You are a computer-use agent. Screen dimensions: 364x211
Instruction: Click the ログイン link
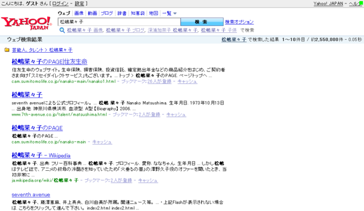pyautogui.click(x=60, y=3)
